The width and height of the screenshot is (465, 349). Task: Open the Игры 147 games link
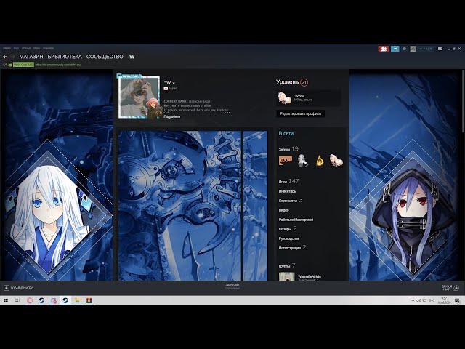click(289, 181)
